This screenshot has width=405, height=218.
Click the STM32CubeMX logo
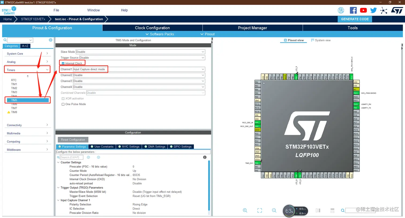tap(9, 11)
